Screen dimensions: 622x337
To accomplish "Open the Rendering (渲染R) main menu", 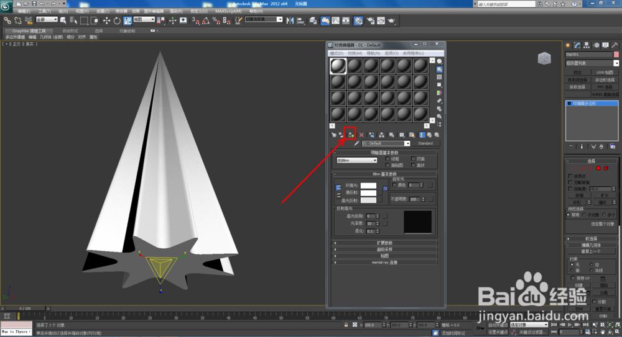I will [x=176, y=11].
